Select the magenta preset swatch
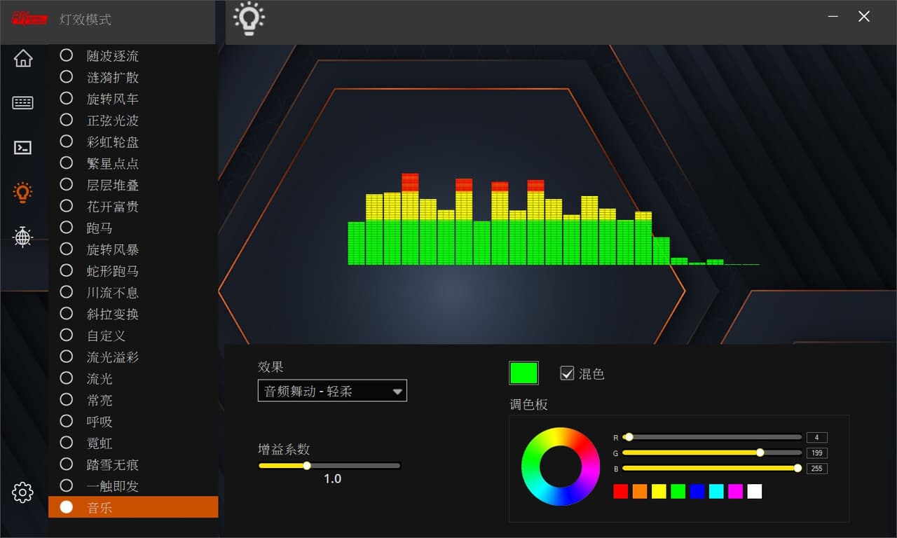 pos(735,491)
